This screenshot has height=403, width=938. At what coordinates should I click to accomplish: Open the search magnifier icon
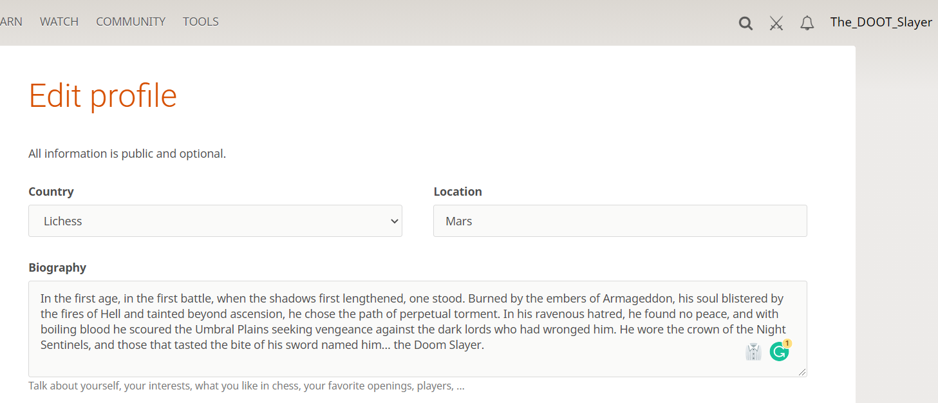click(746, 24)
